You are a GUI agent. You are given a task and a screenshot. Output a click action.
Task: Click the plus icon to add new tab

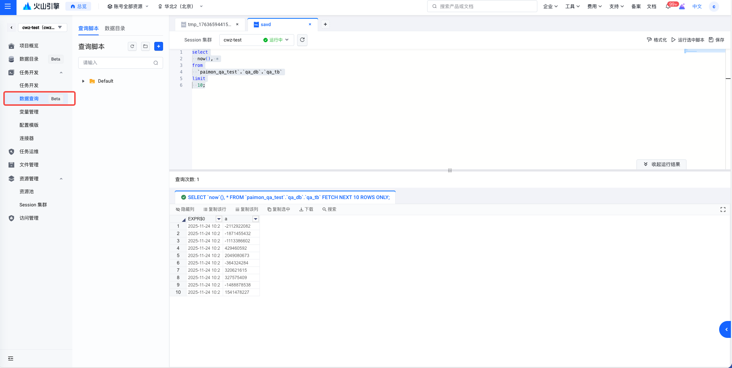click(x=325, y=25)
